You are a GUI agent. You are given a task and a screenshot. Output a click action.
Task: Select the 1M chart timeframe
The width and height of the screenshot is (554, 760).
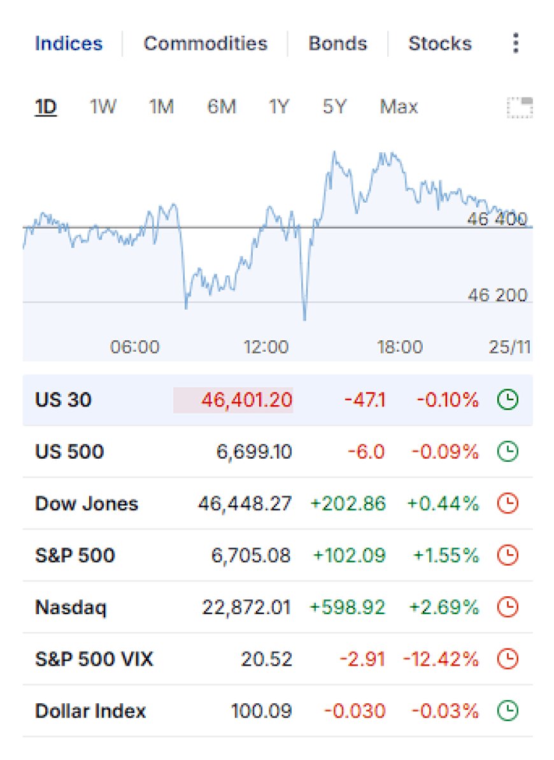[161, 106]
